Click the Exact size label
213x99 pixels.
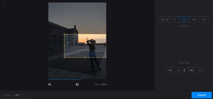(184, 63)
